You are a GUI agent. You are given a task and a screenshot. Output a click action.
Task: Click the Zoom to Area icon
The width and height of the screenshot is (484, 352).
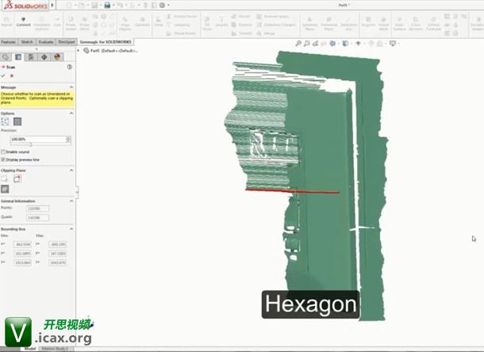click(x=306, y=44)
